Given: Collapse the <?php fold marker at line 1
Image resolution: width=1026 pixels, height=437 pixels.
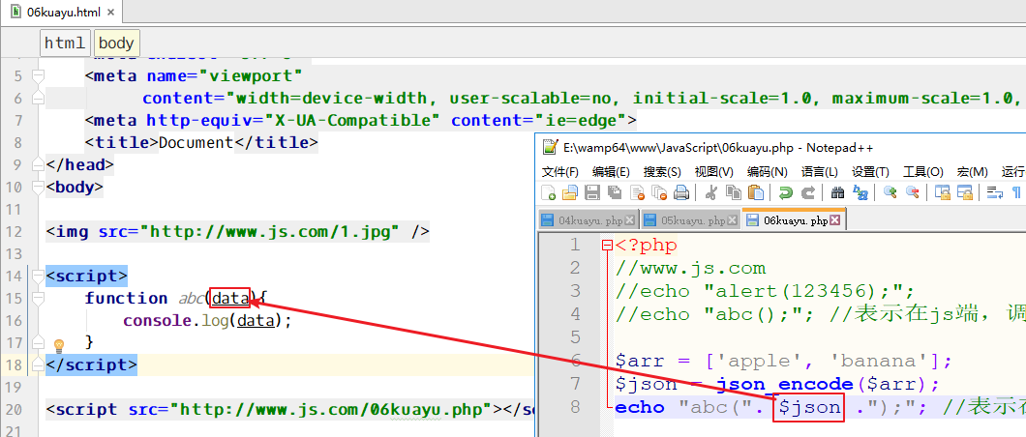Looking at the screenshot, I should (607, 246).
